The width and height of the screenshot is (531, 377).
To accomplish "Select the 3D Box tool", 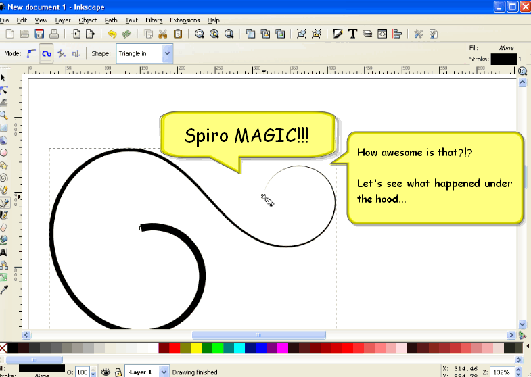I will [3, 141].
